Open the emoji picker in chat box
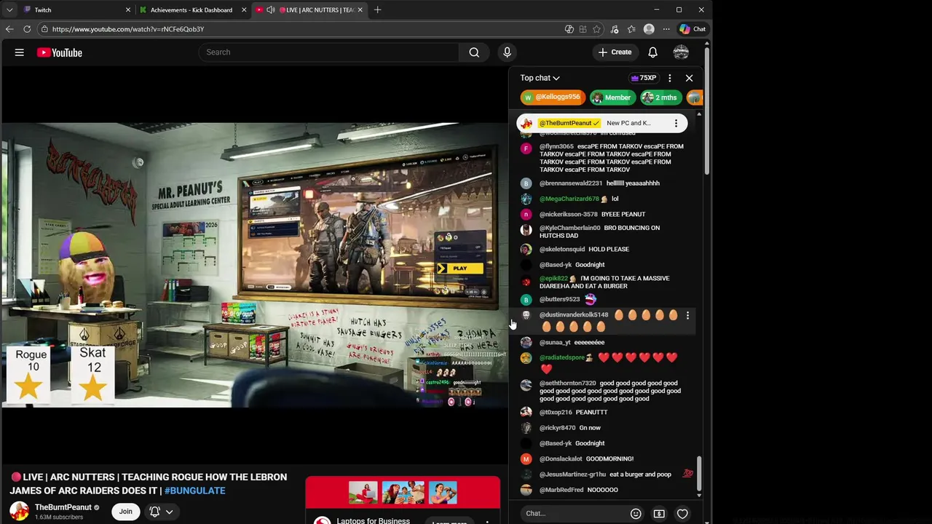 click(x=636, y=514)
